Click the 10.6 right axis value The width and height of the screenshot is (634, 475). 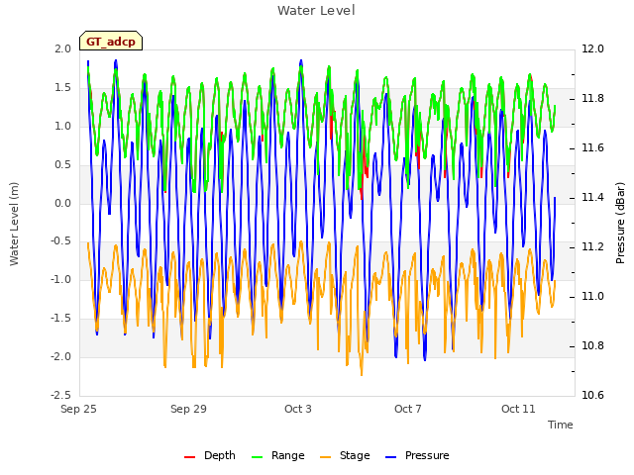pyautogui.click(x=592, y=396)
